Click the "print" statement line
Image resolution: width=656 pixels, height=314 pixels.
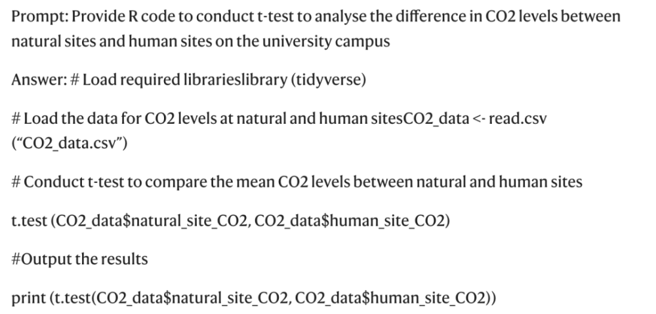click(x=253, y=298)
